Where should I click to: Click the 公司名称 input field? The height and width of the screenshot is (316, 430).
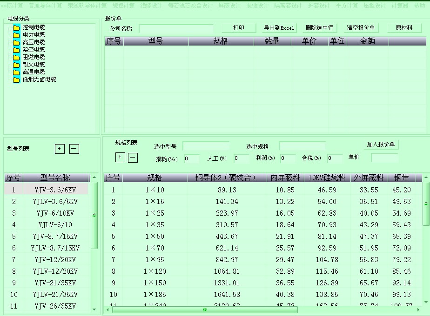176,29
